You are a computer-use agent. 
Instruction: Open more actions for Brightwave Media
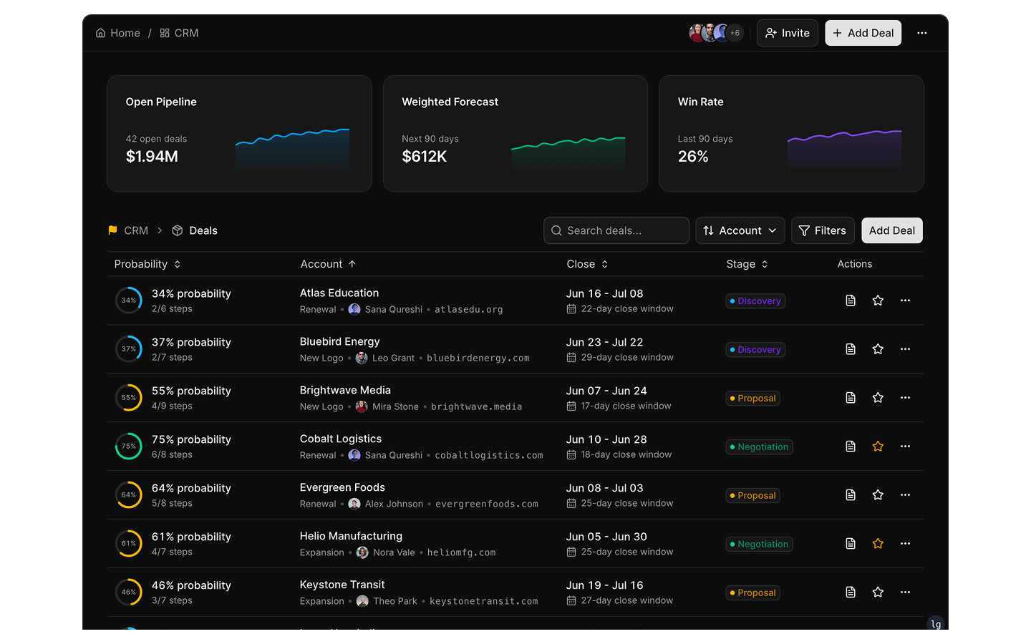pos(905,398)
